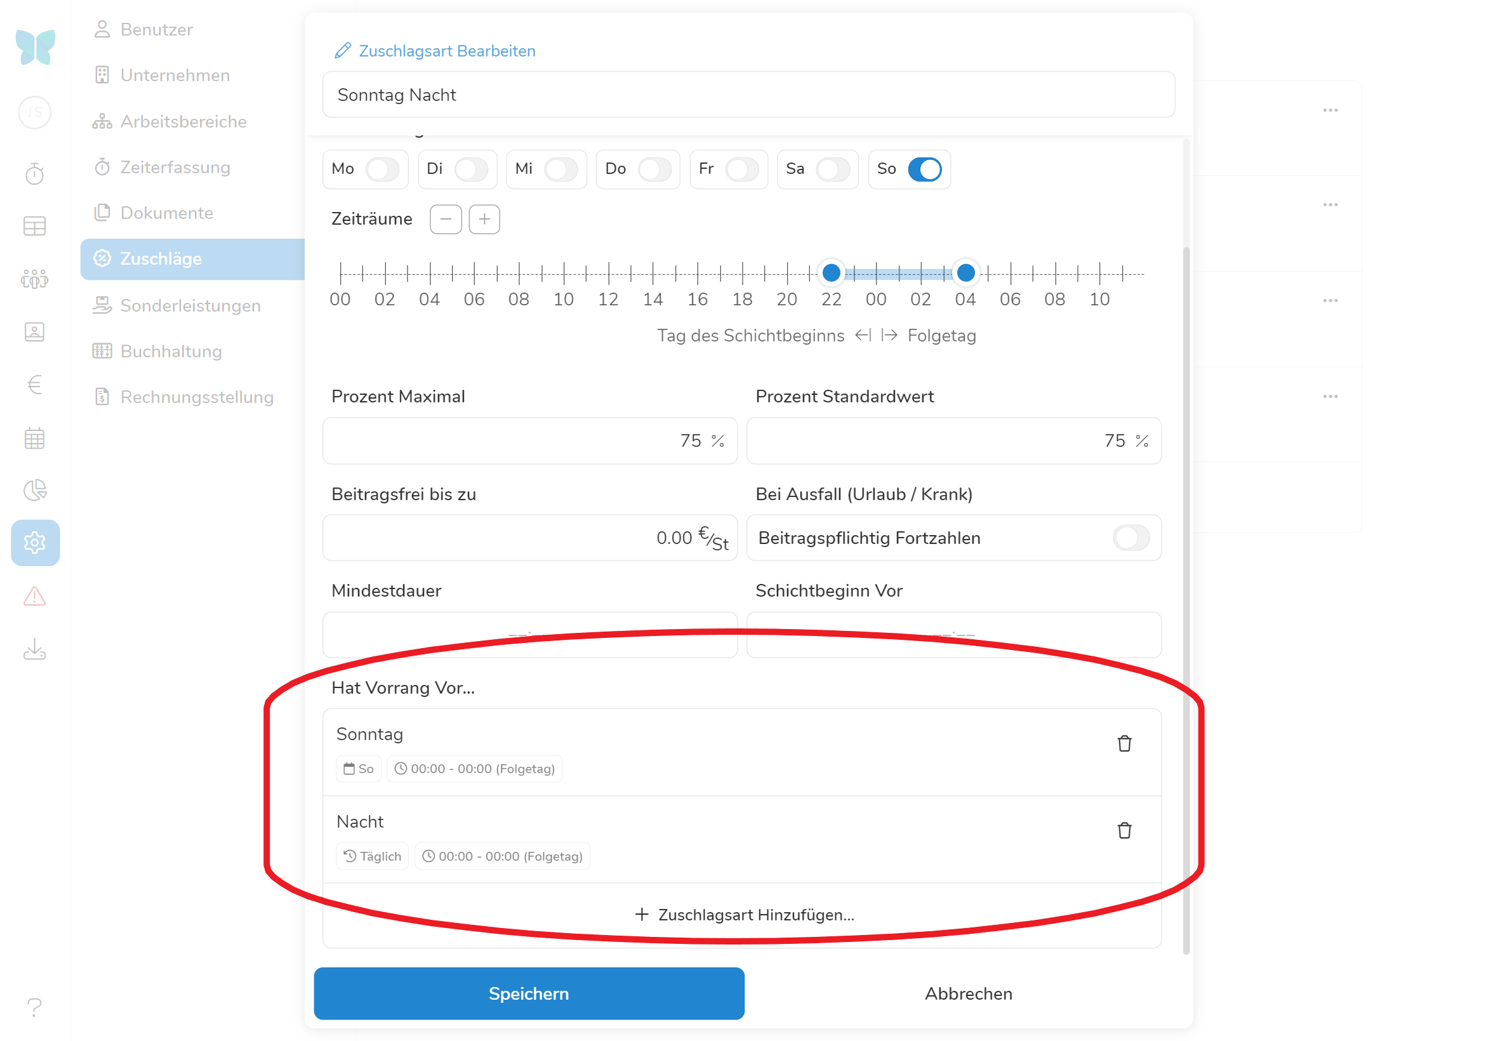Screen dimensions: 1498x1041
Task: Click the Speichern button
Action: 528,993
